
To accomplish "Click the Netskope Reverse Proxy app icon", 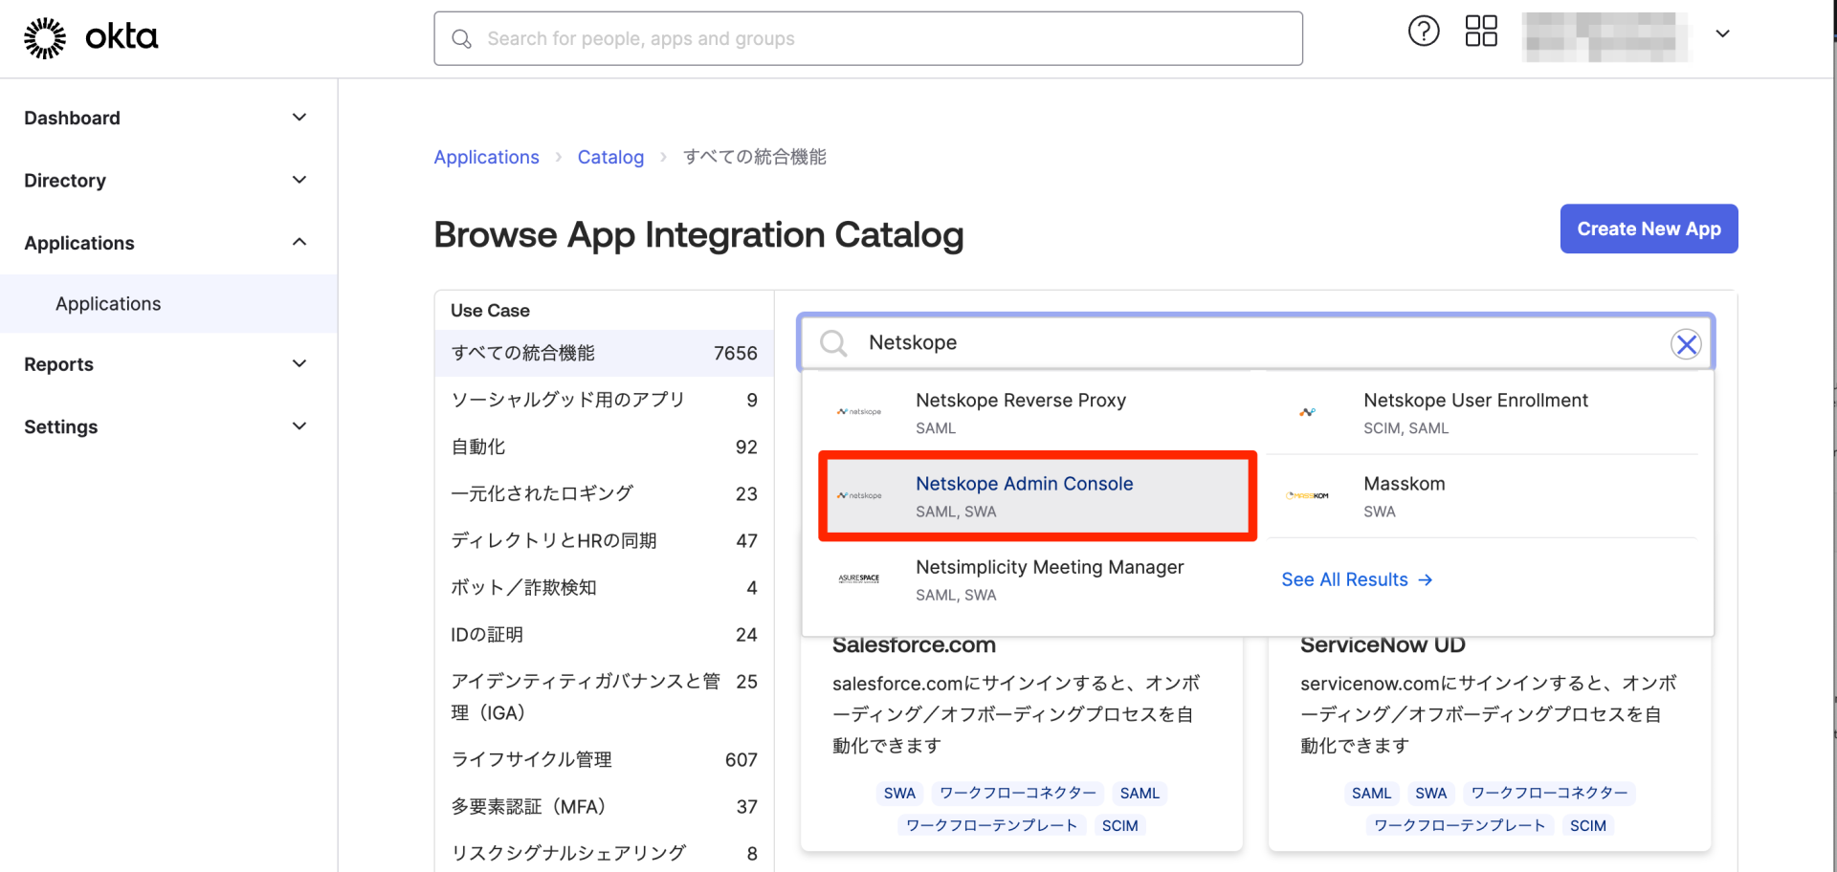I will 859,411.
